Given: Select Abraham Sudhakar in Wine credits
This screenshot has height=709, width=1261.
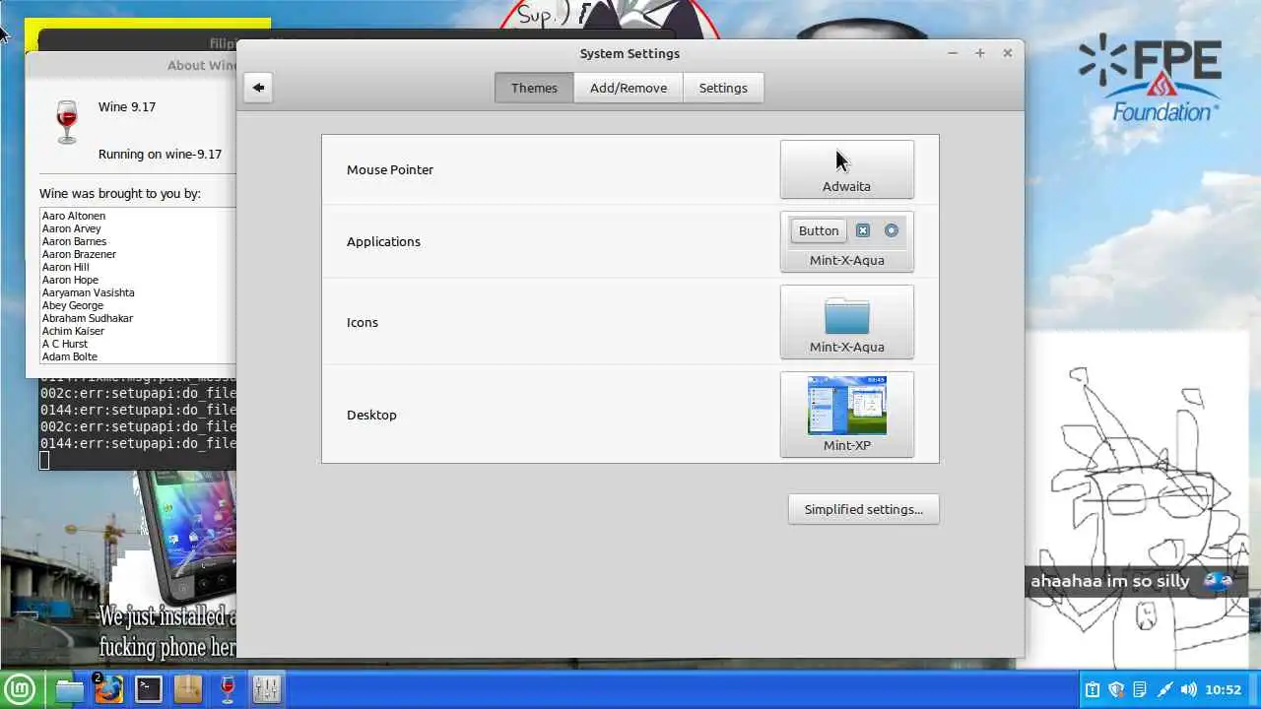Looking at the screenshot, I should tap(87, 318).
